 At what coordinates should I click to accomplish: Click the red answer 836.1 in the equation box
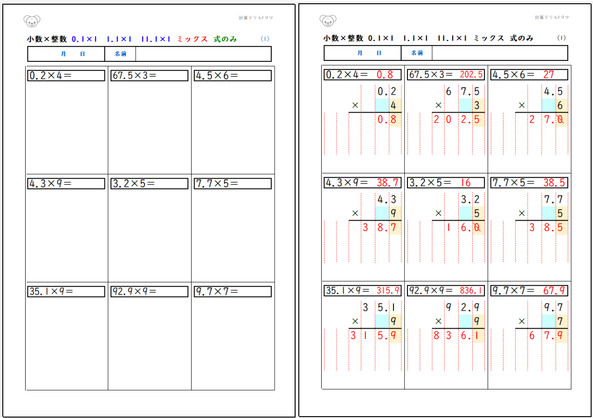coord(471,291)
